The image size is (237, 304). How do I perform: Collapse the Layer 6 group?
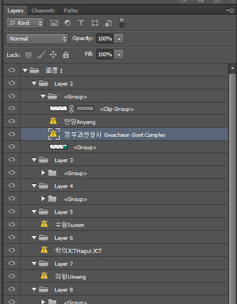[x=34, y=238]
